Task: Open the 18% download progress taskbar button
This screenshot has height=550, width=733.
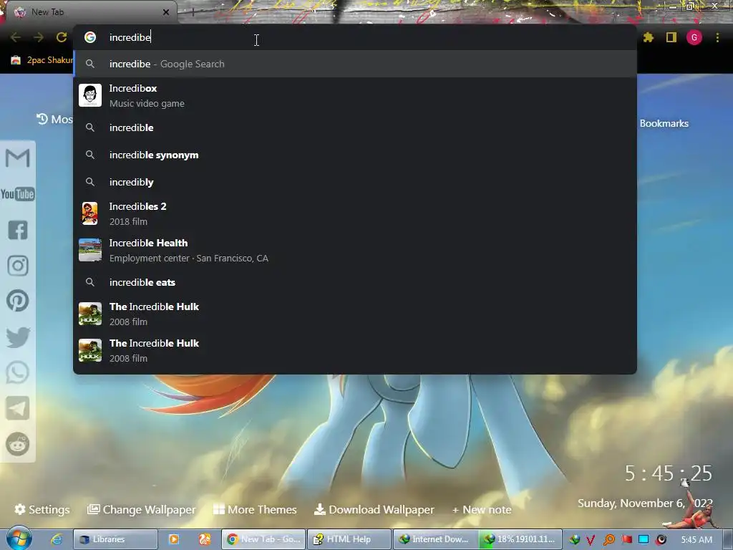Action: pyautogui.click(x=520, y=539)
